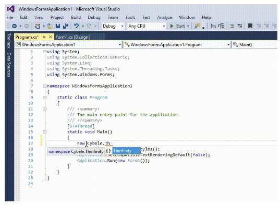Open the Test menu
The height and width of the screenshot is (205, 280).
[x=146, y=17]
